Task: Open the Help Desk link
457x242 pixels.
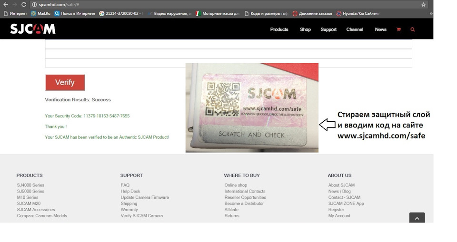Action: 130,191
